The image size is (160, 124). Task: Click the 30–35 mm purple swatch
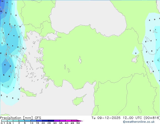[57, 121]
